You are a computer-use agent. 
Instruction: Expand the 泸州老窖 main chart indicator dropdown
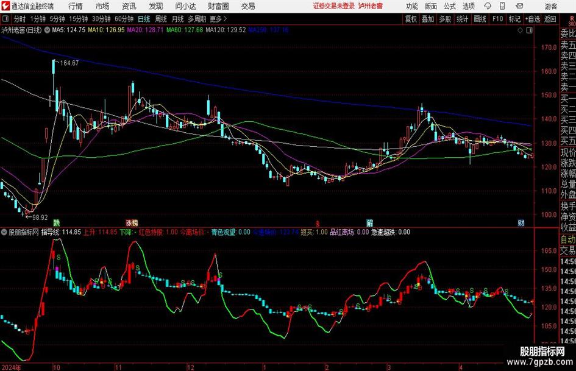[48, 30]
